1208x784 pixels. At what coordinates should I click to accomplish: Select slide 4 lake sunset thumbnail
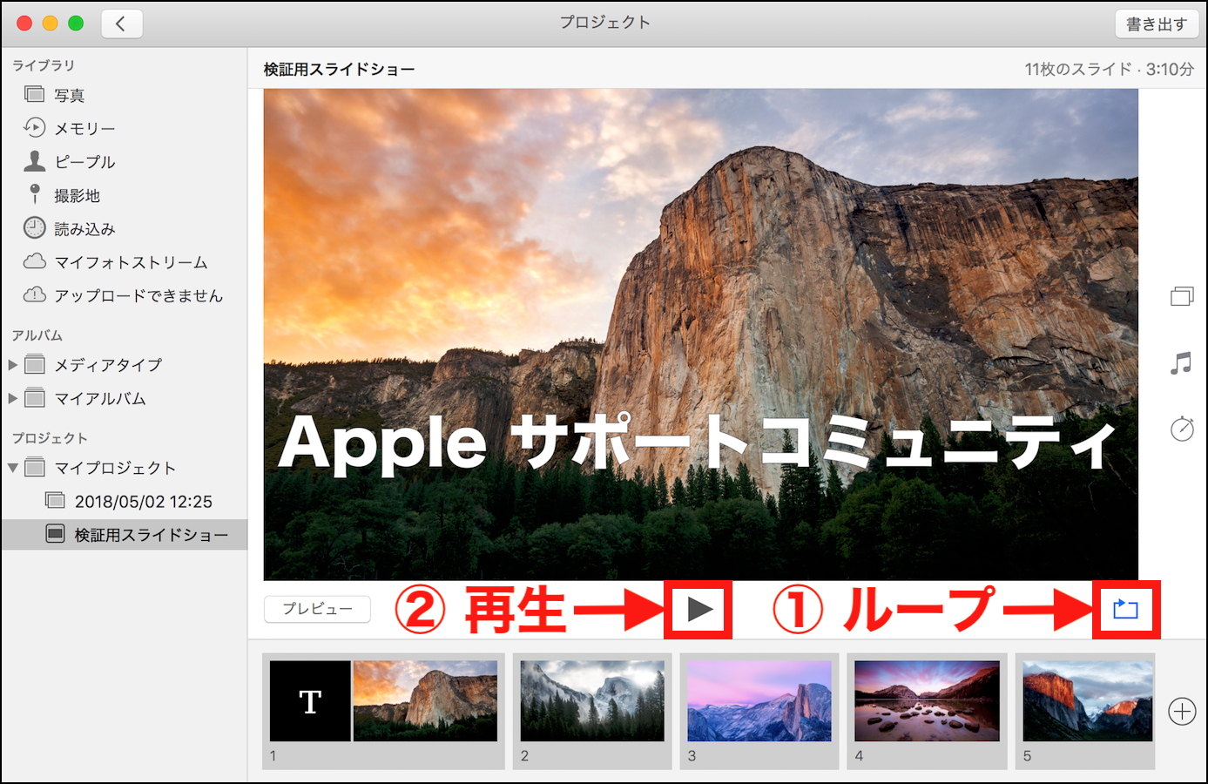coord(927,701)
